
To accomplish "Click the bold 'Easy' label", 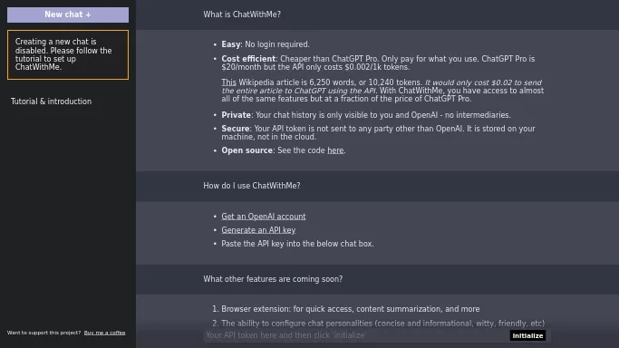I will pos(231,44).
